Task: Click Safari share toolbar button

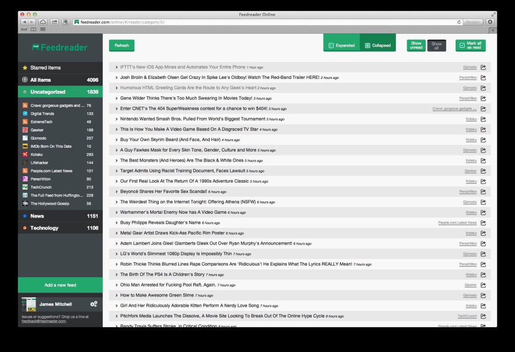Action: [55, 22]
